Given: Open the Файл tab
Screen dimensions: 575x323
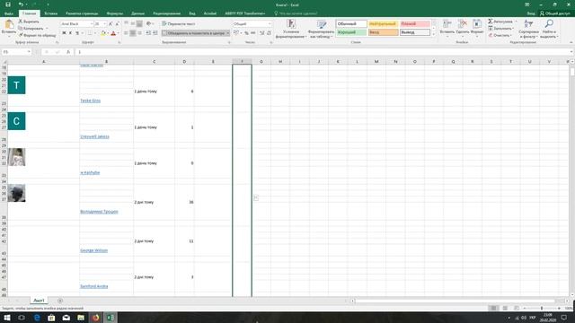Looking at the screenshot, I should coord(9,13).
